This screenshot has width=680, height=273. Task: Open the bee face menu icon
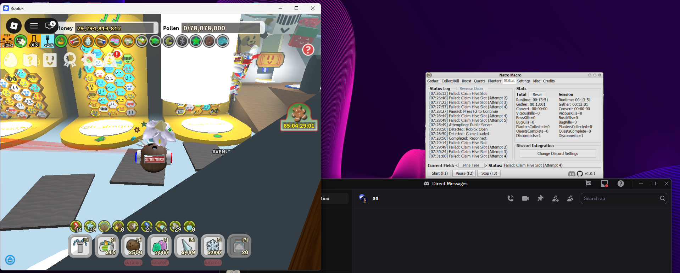coord(50,60)
